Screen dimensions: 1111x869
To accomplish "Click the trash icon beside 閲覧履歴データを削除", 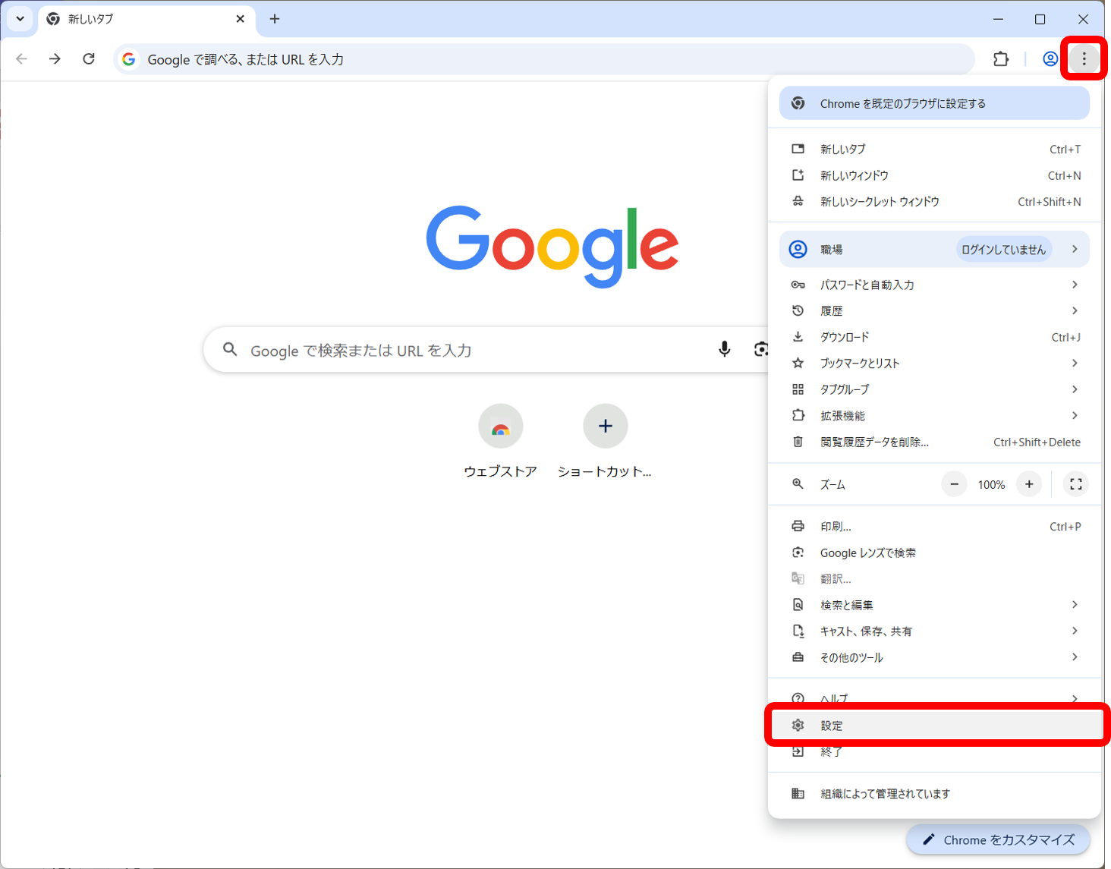I will coord(798,442).
